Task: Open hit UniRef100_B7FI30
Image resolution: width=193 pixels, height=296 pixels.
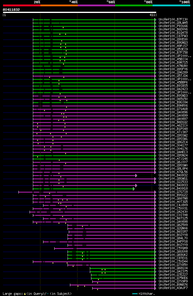Action: click(173, 20)
